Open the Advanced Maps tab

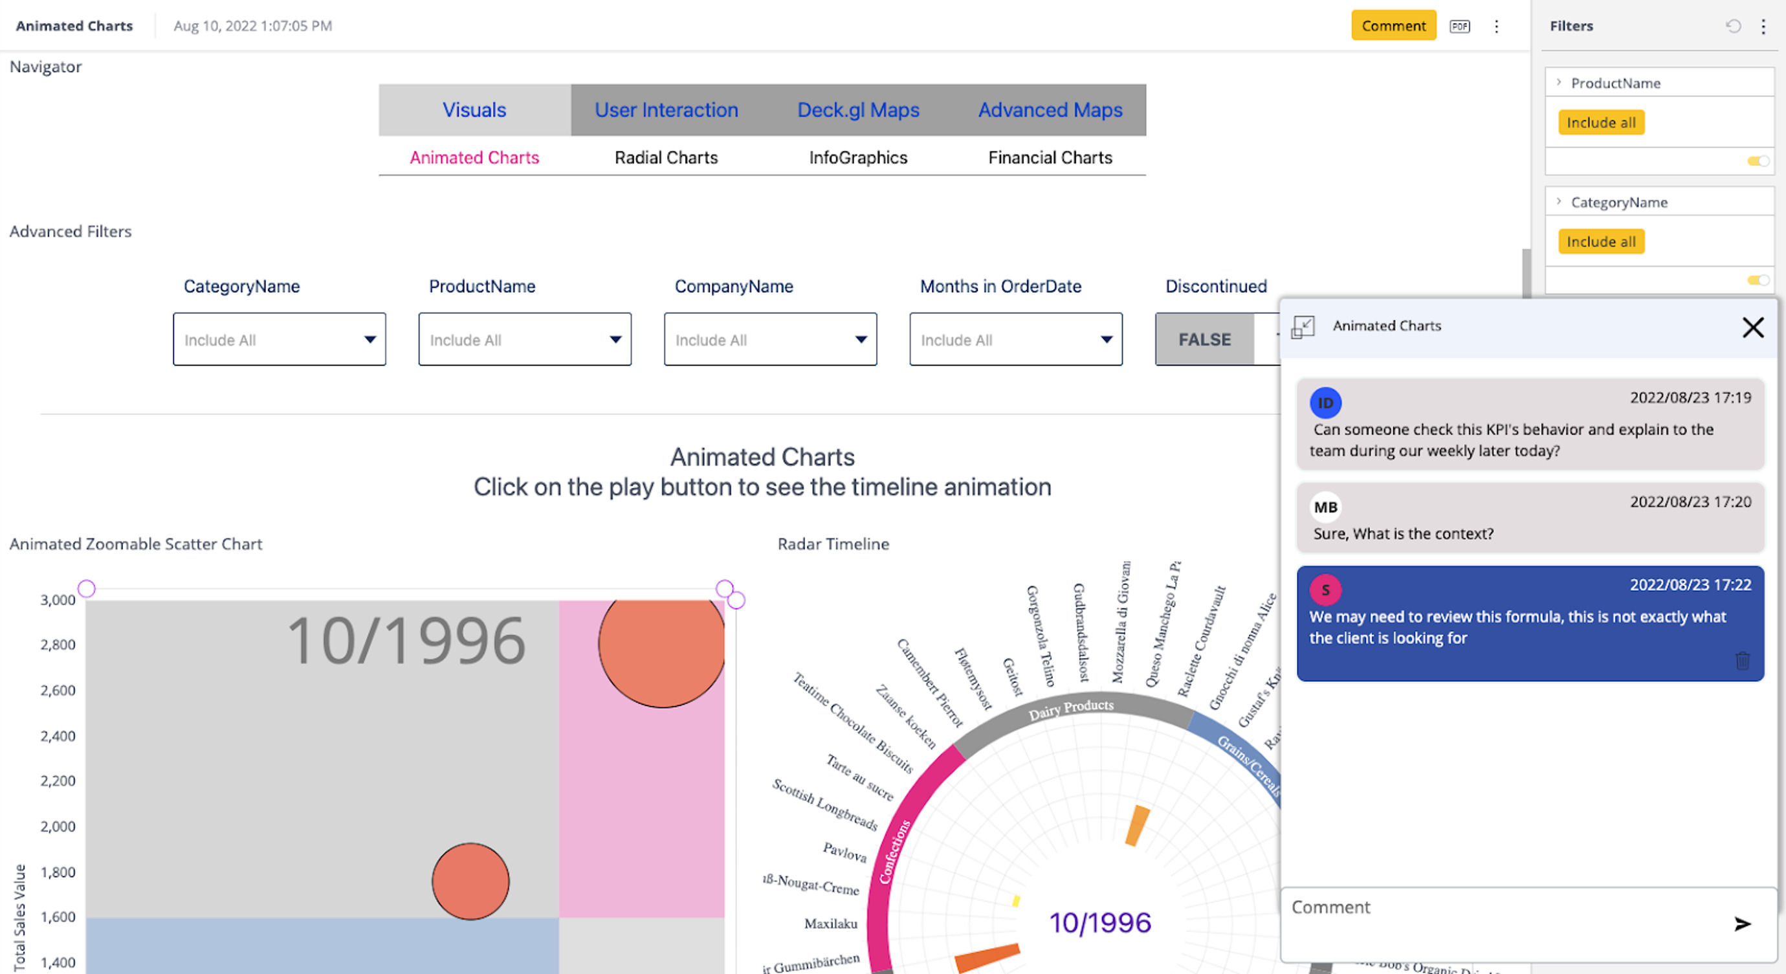point(1050,109)
